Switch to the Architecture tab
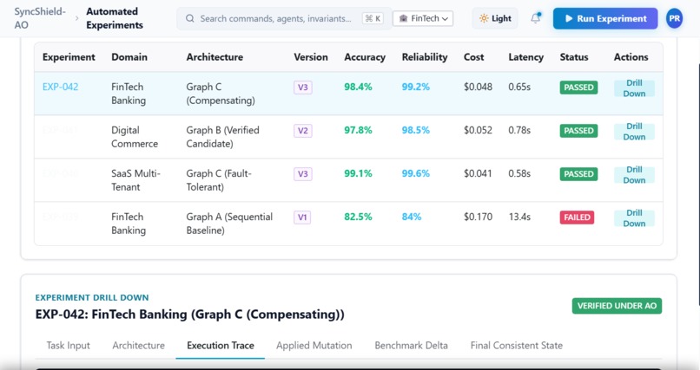The image size is (700, 370). tap(138, 346)
